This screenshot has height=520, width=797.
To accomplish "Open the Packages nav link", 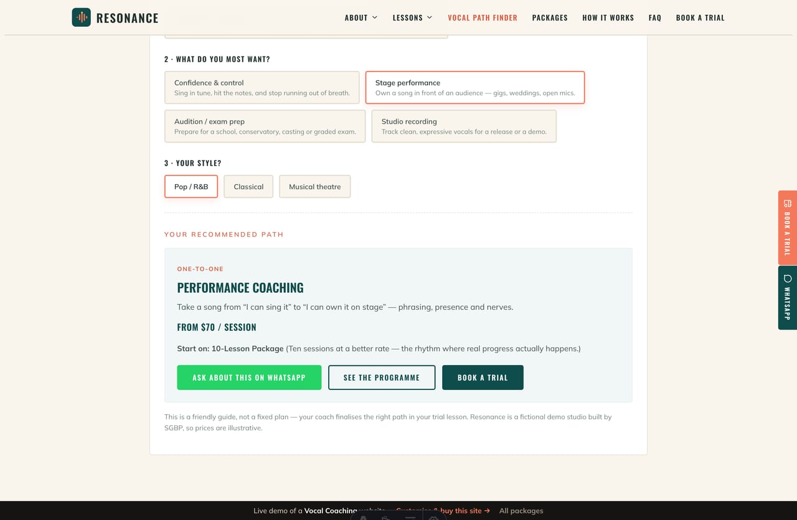I will [x=550, y=17].
